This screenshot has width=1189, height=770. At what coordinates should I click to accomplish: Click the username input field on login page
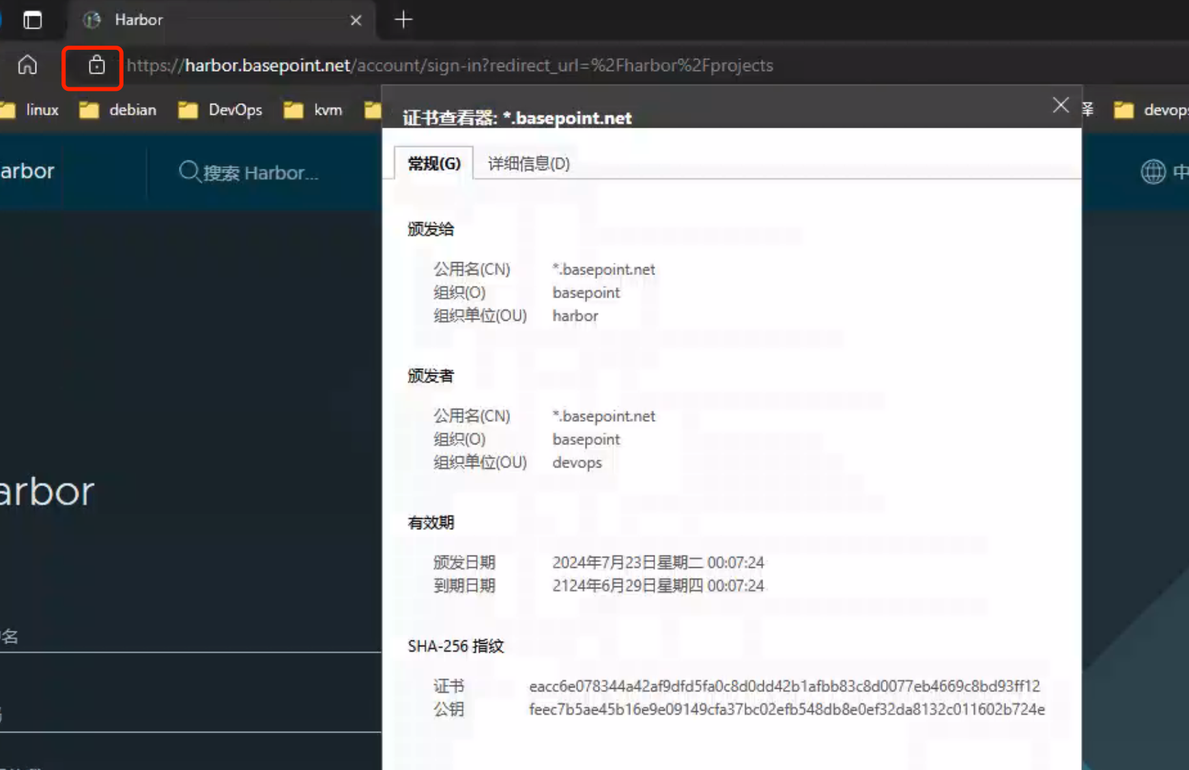coord(190,637)
